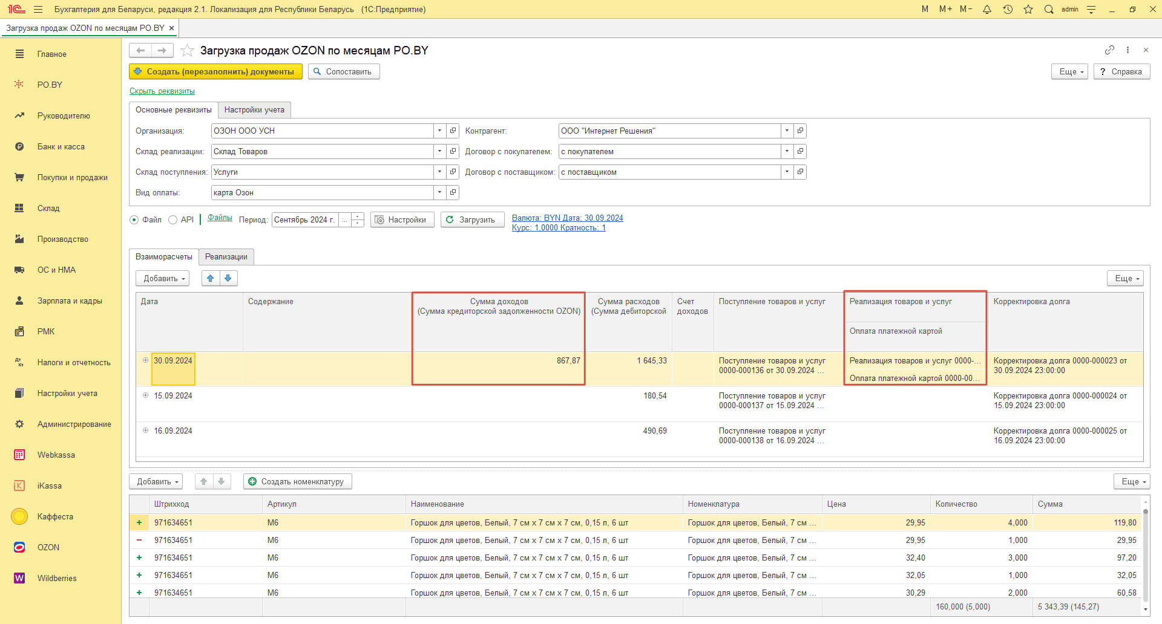The width and height of the screenshot is (1162, 624).
Task: Add form to favorites star
Action: pos(187,50)
